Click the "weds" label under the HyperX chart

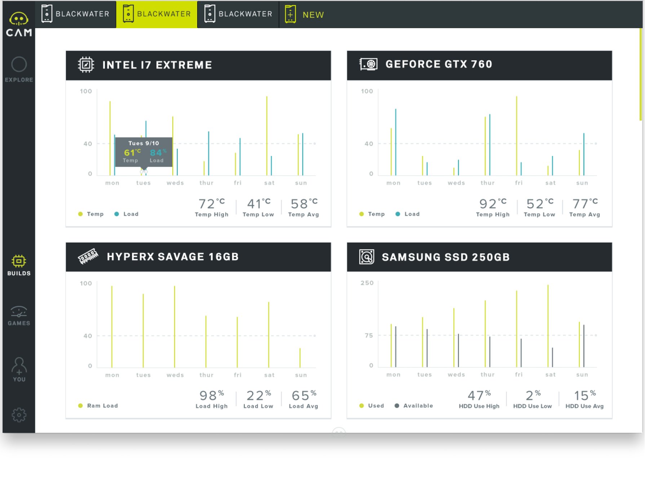click(175, 375)
